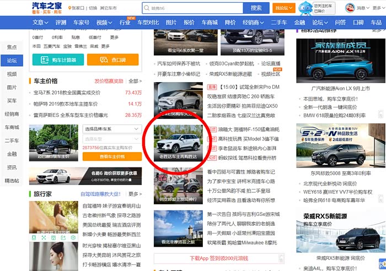The height and width of the screenshot is (271, 386).
Task: Select 论坛 tab in left sidebar
Action: (12, 60)
